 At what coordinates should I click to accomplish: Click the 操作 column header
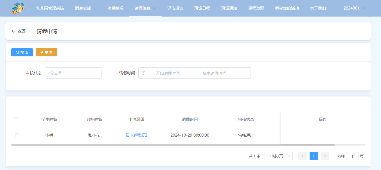point(323,119)
